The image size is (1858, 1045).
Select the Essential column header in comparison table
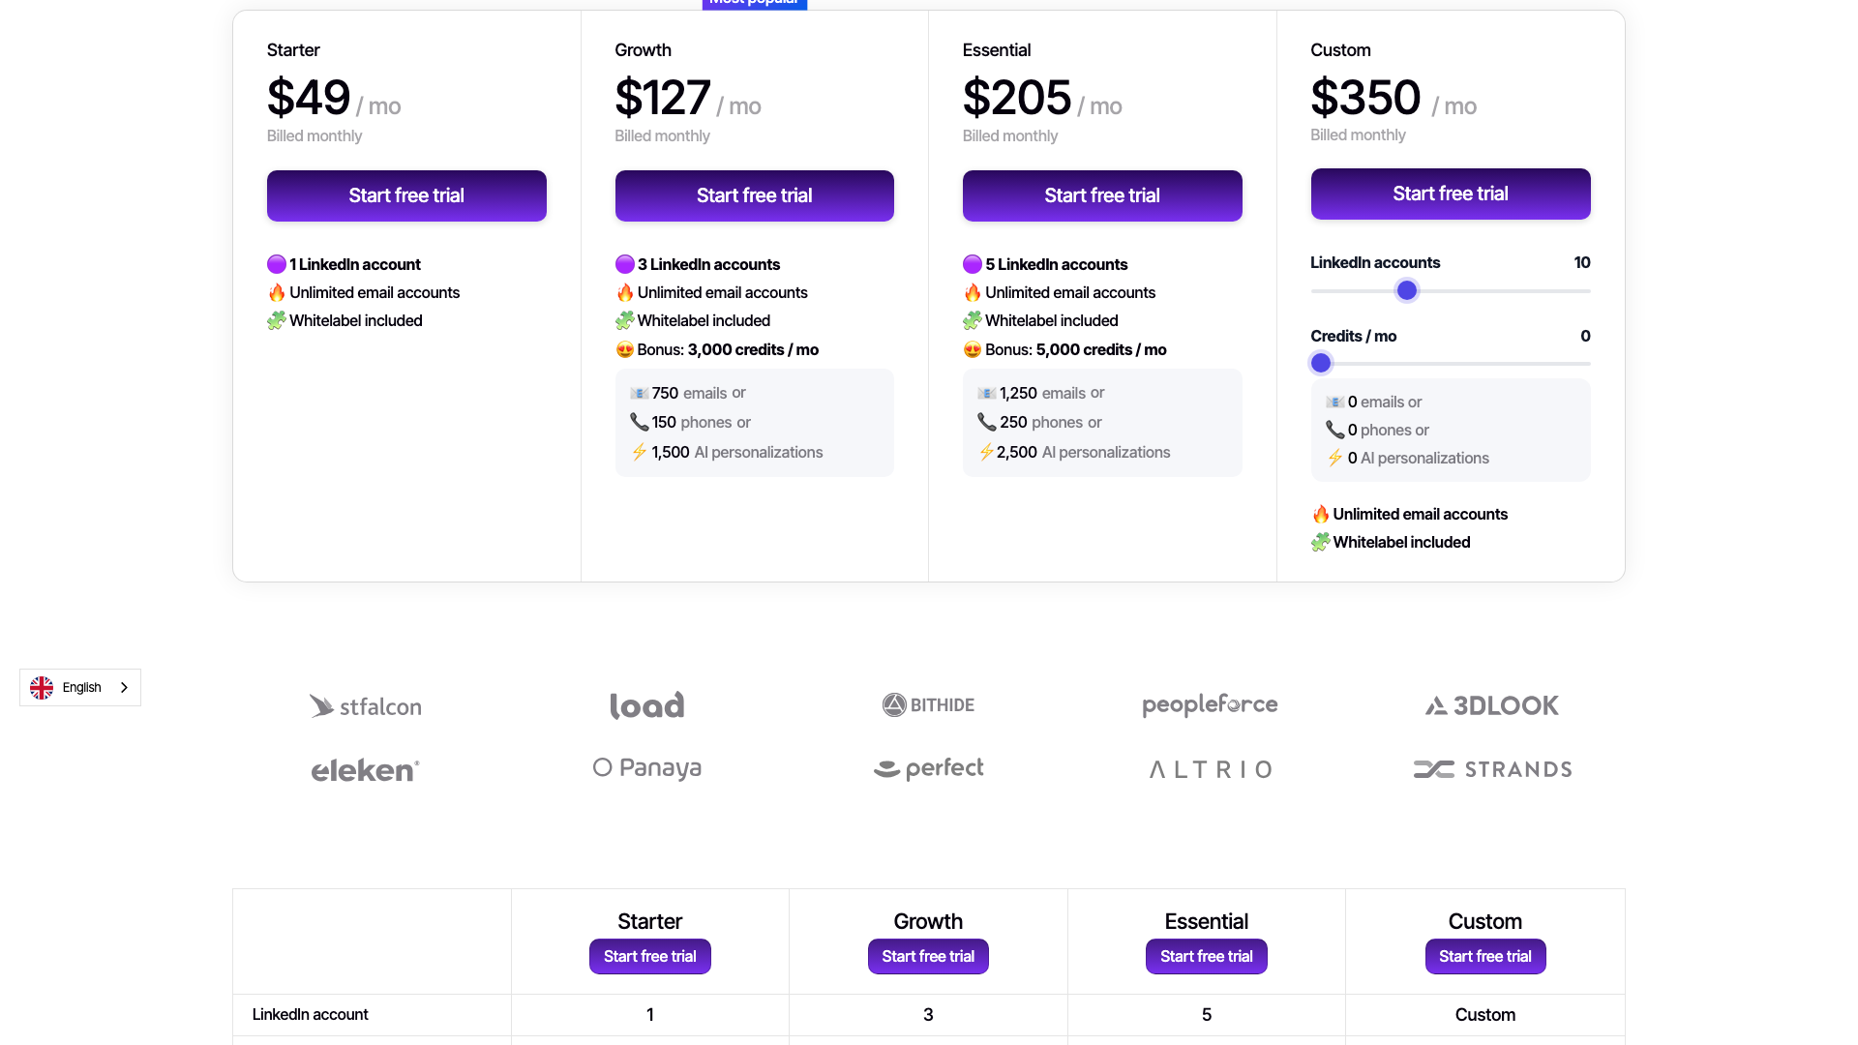[1206, 921]
